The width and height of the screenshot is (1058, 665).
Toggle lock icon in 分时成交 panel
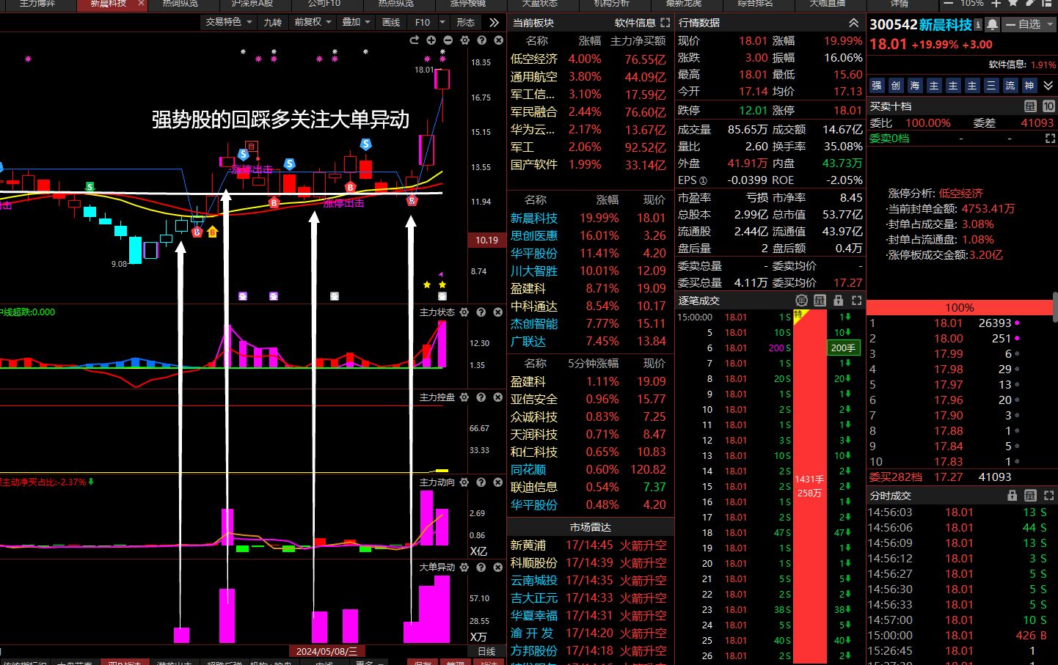coord(1013,496)
